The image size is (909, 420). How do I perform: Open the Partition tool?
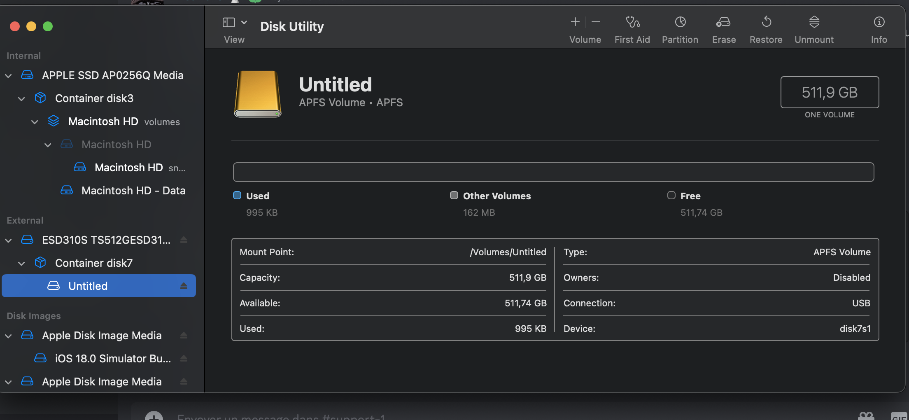point(680,22)
